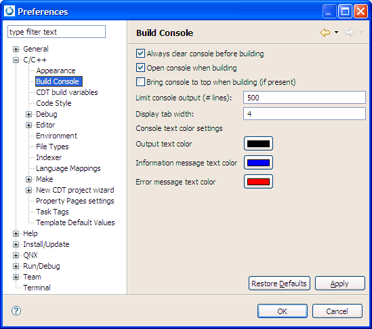Image resolution: width=372 pixels, height=329 pixels.
Task: Change Error message text color swatch
Action: [258, 182]
